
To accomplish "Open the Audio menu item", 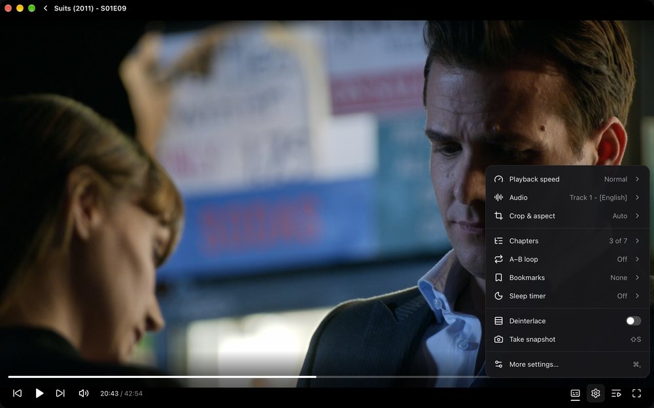I will pyautogui.click(x=567, y=198).
